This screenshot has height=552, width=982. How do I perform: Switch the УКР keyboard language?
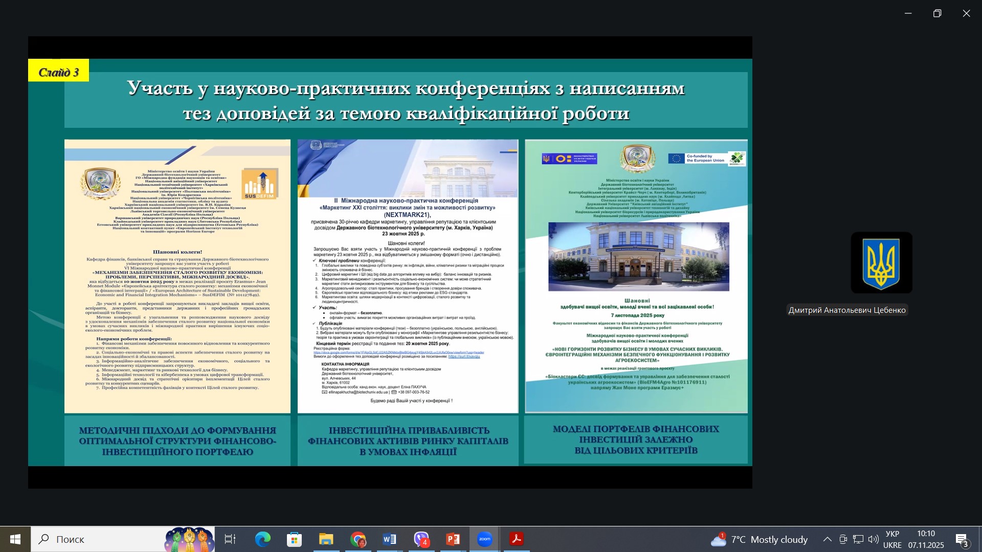tap(892, 539)
